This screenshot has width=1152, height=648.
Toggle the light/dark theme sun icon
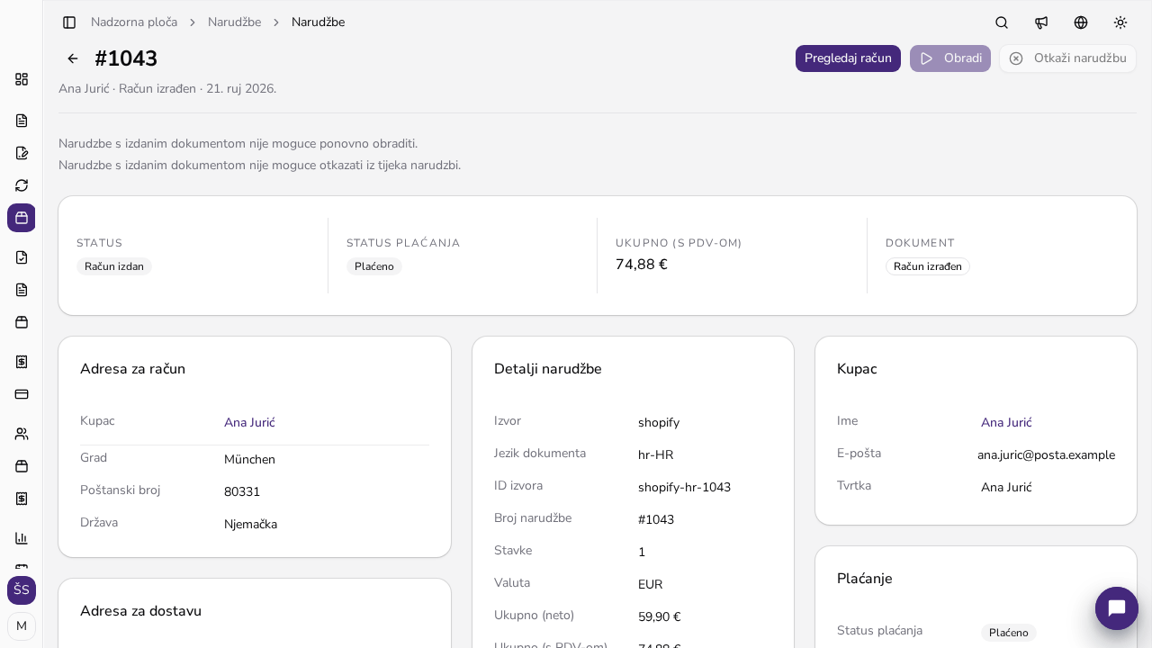coord(1120,22)
